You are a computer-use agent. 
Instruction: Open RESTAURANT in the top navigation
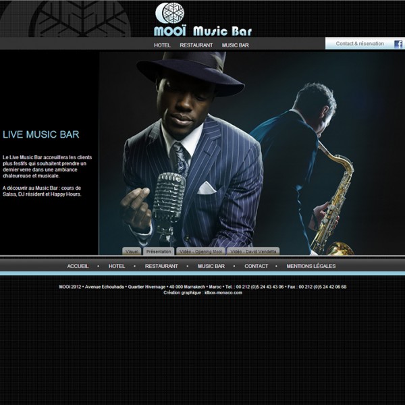pyautogui.click(x=196, y=45)
